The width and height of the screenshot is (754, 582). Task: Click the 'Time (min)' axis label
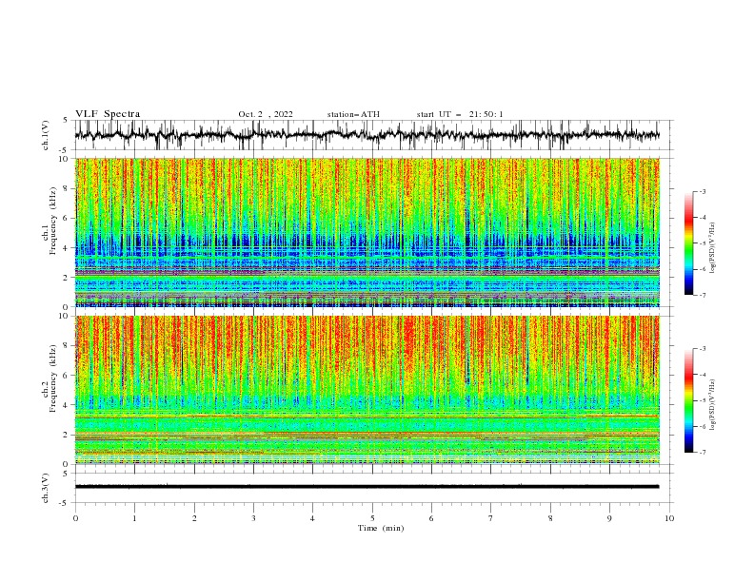(381, 528)
